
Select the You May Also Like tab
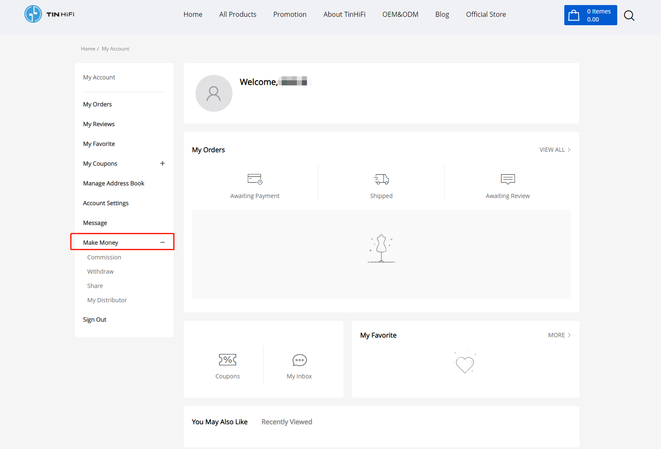point(219,422)
